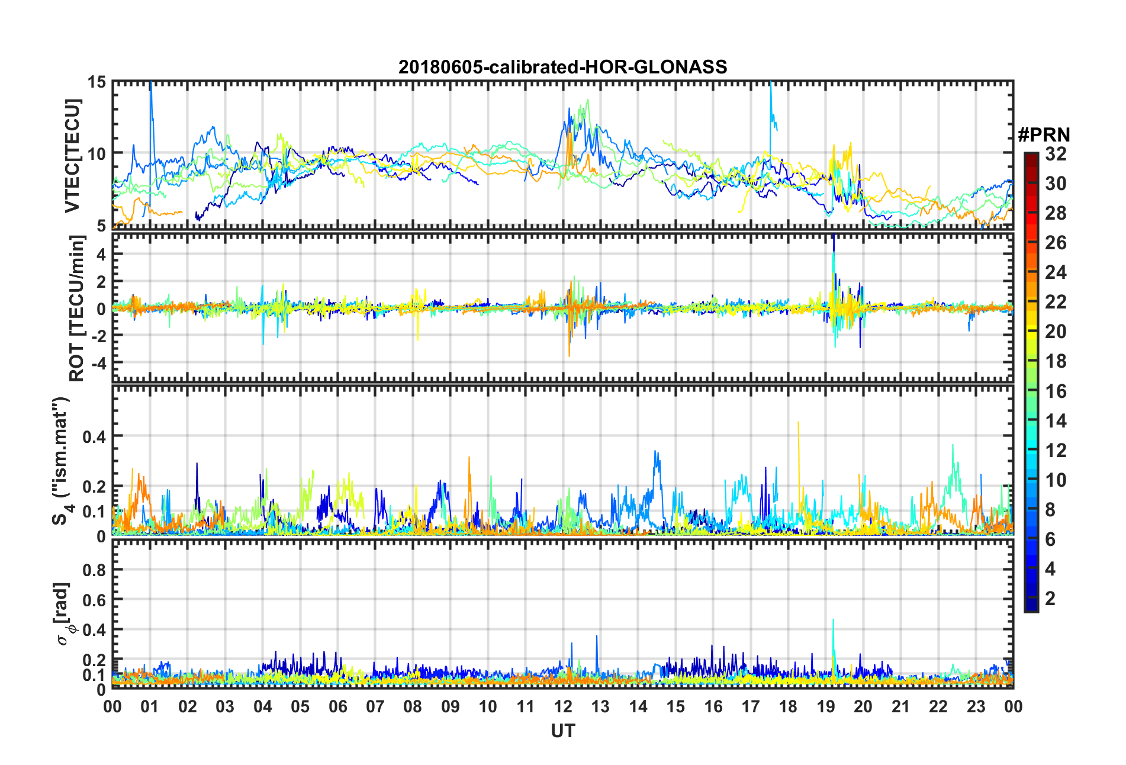Click the -4 tick on ROT axis

[x=98, y=362]
